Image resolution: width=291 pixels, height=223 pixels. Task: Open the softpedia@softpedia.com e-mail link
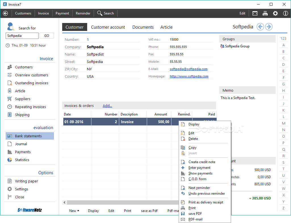pyautogui.click(x=189, y=69)
